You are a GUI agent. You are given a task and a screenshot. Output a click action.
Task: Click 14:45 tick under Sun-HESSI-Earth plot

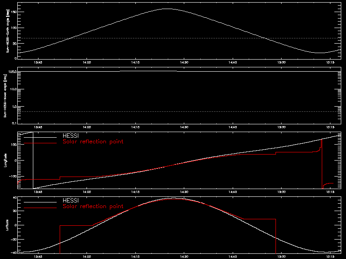pos(233,63)
